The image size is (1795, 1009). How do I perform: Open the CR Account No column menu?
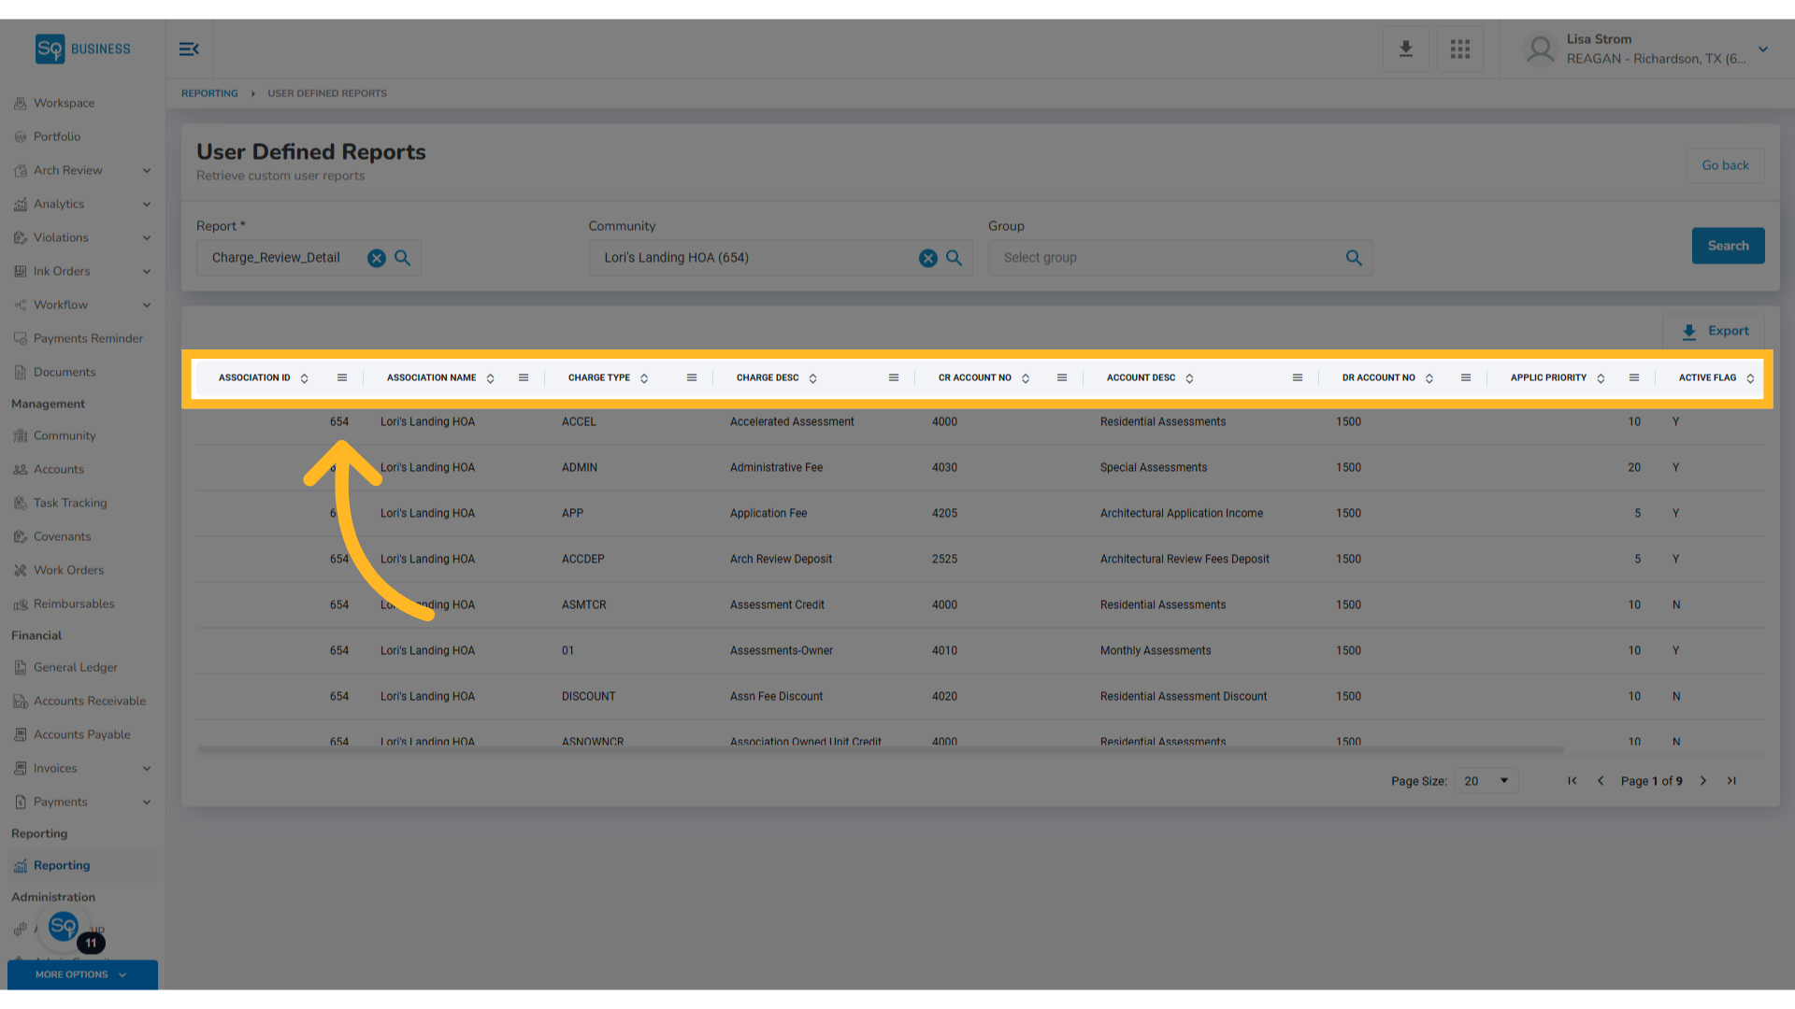[x=1062, y=377]
